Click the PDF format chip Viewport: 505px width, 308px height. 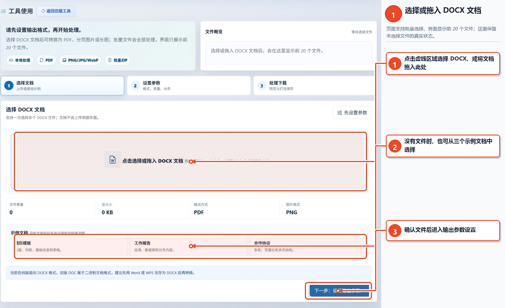point(46,60)
